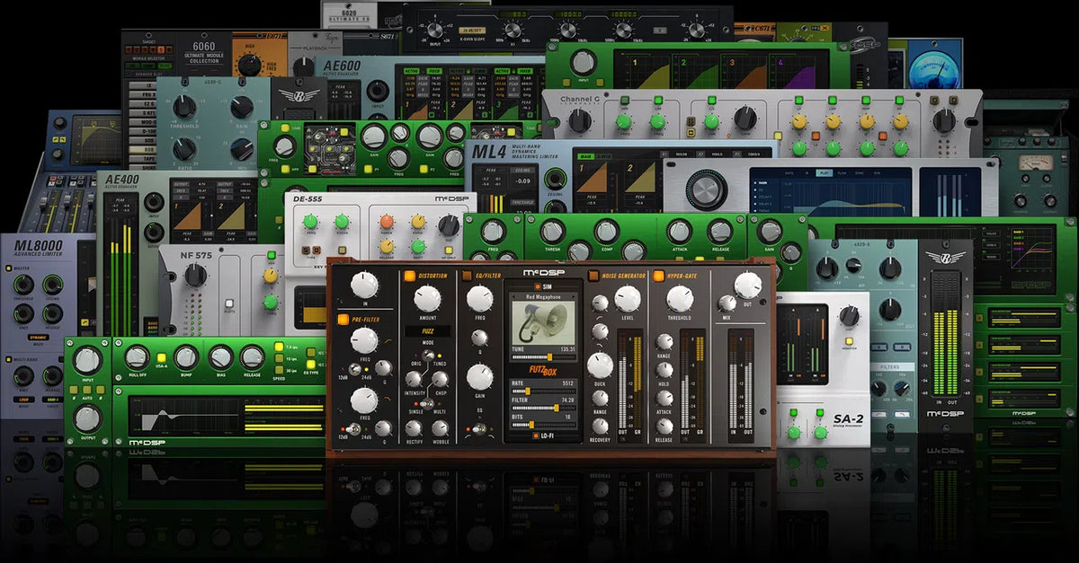Click the LEVEL knob in the Noise Generator
This screenshot has width=1079, height=563.
tap(627, 300)
